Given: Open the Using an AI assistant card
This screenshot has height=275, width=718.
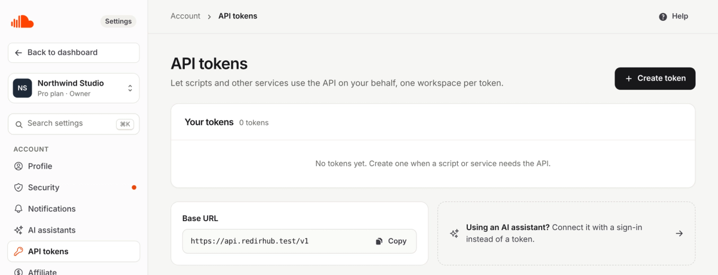Looking at the screenshot, I should (x=566, y=233).
